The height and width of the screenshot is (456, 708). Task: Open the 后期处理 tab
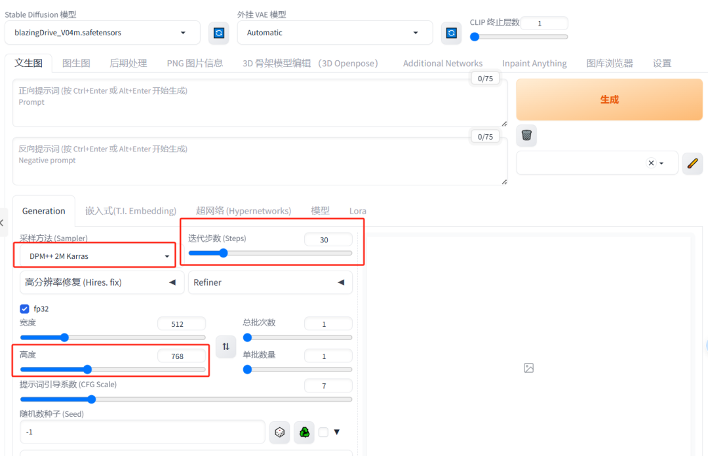click(x=128, y=63)
